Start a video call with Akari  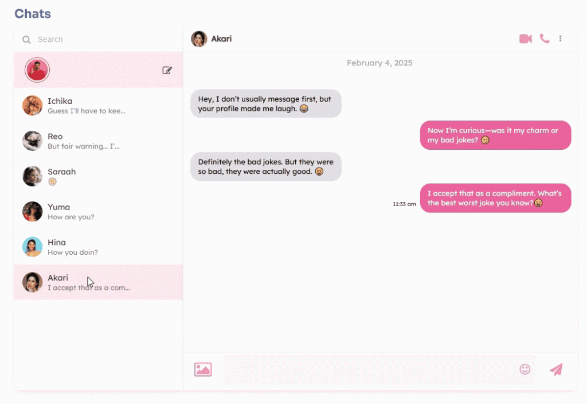[x=525, y=38]
